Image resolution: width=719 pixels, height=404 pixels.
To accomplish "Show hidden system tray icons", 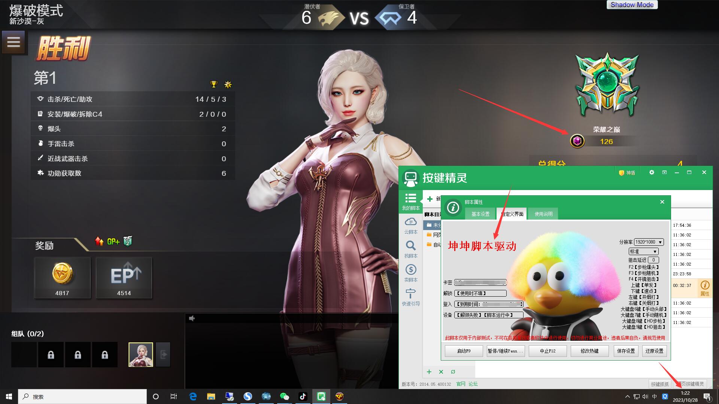I will click(627, 397).
